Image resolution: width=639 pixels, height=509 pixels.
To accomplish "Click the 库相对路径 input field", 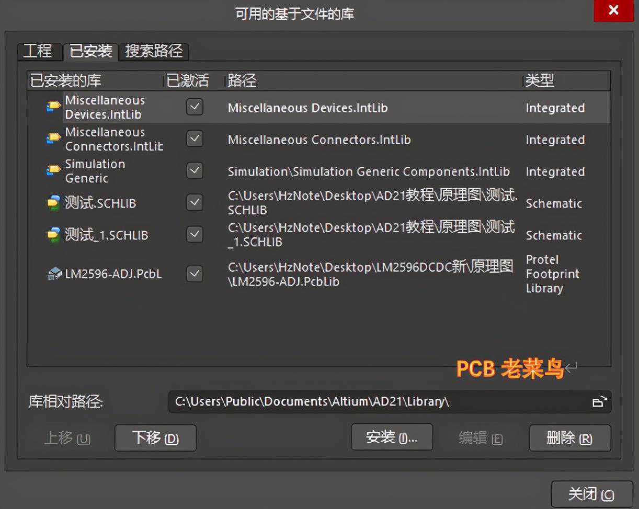I will click(376, 402).
